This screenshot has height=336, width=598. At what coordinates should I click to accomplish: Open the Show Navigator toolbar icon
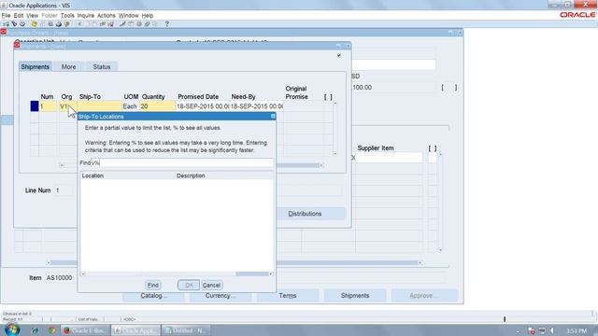(22, 24)
